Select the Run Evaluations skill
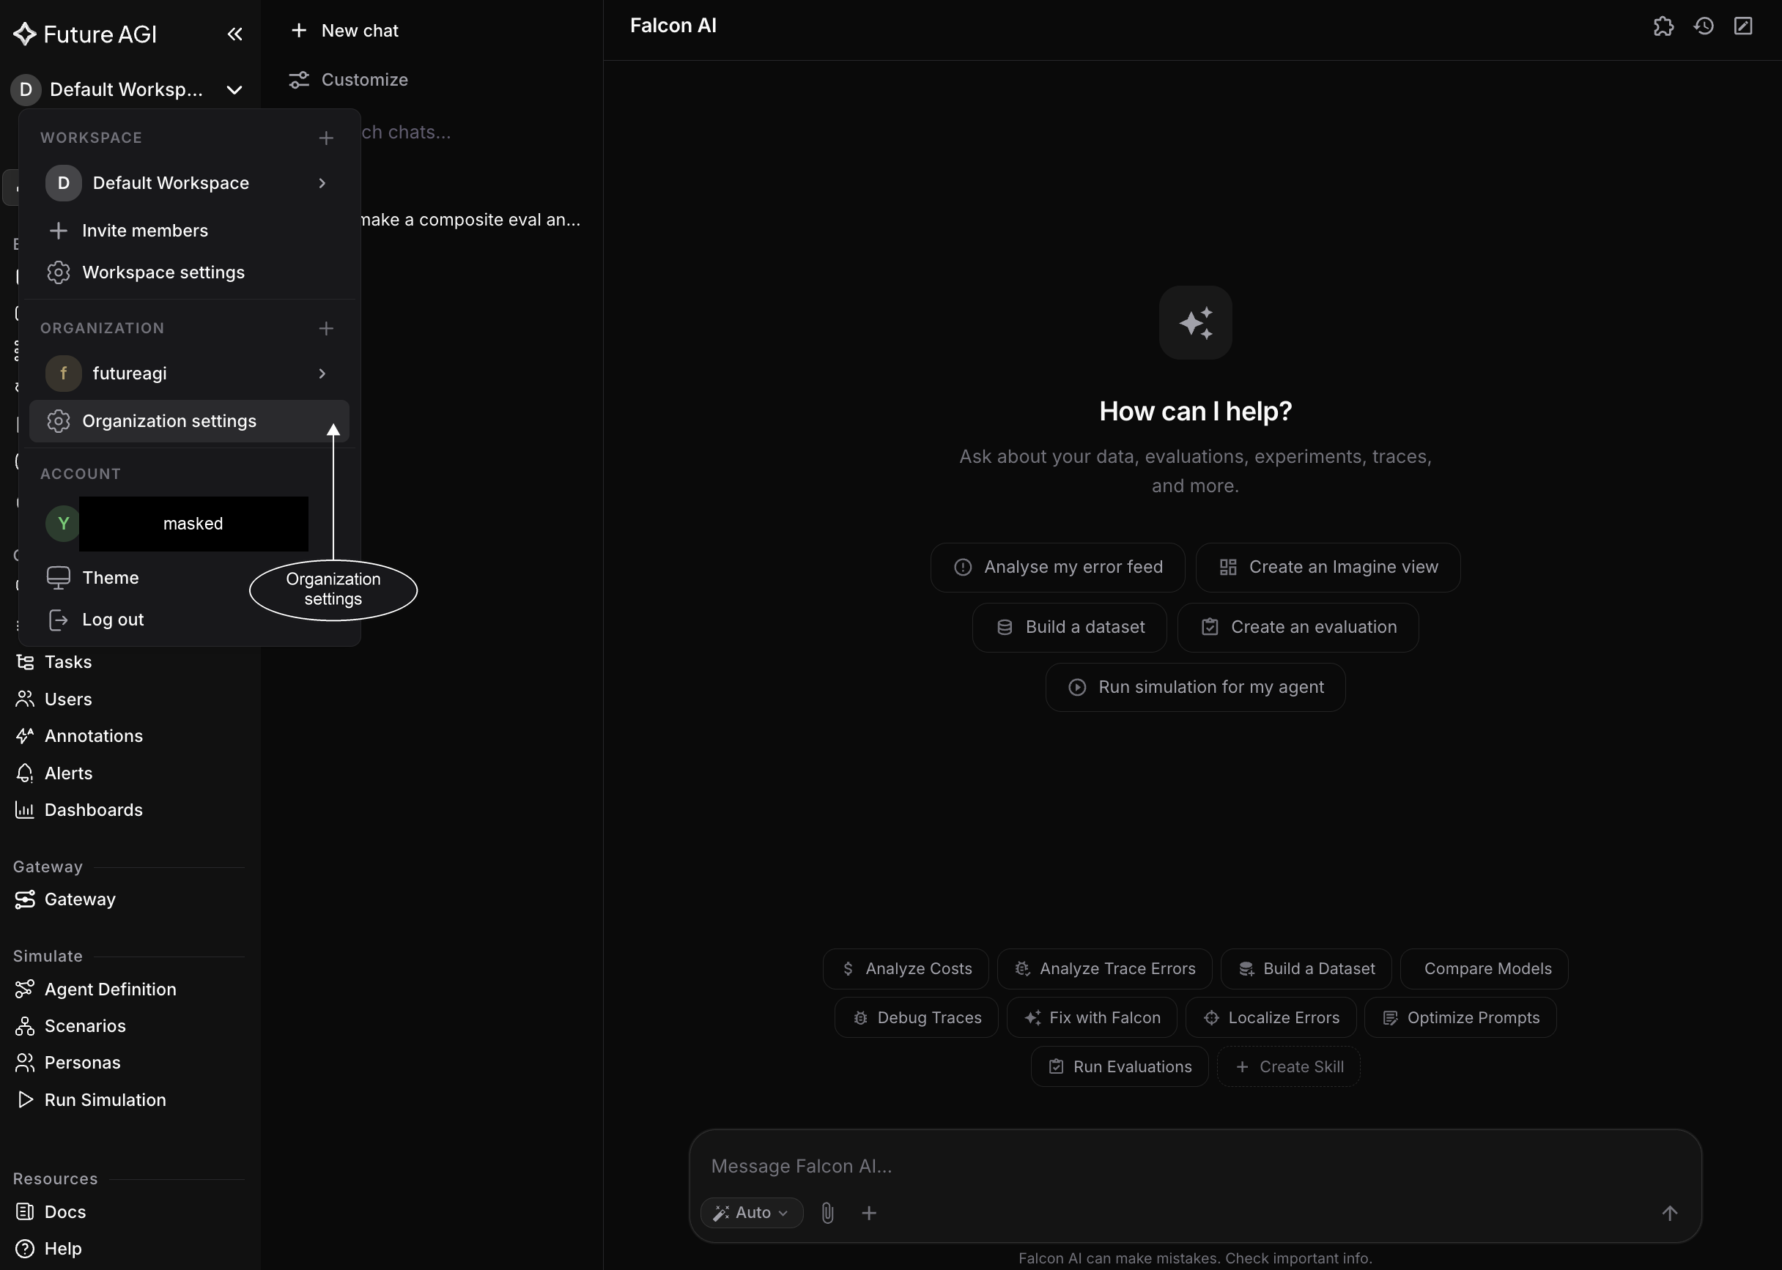Image resolution: width=1782 pixels, height=1270 pixels. pyautogui.click(x=1120, y=1067)
